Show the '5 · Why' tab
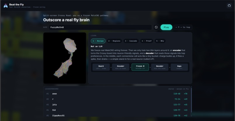Image resolution: width=235 pixels, height=121 pixels. [x=160, y=41]
